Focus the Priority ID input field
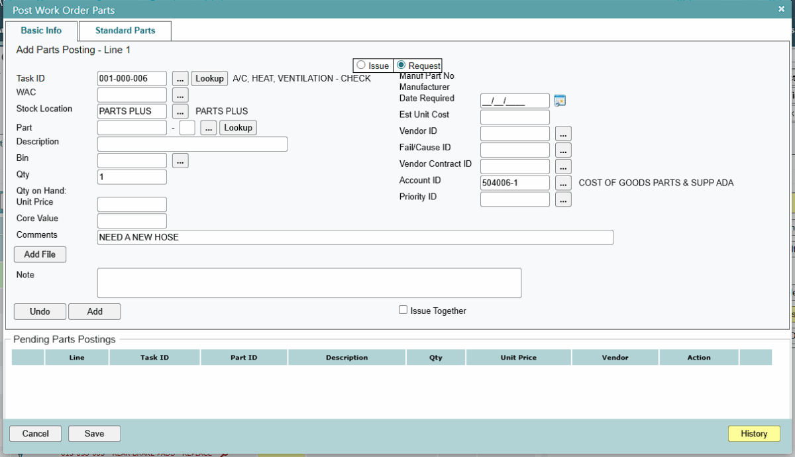Image resolution: width=795 pixels, height=457 pixels. click(x=515, y=199)
